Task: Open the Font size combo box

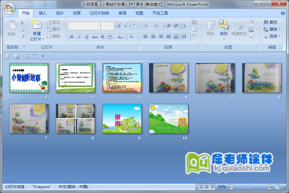Action: tap(107, 26)
